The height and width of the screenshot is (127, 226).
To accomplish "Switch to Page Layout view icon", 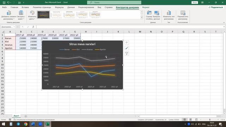I will 191,120.
